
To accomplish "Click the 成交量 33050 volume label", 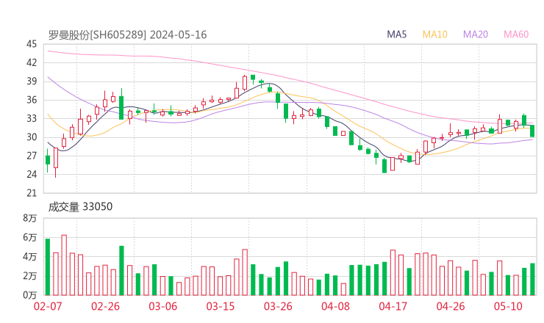I will point(80,207).
